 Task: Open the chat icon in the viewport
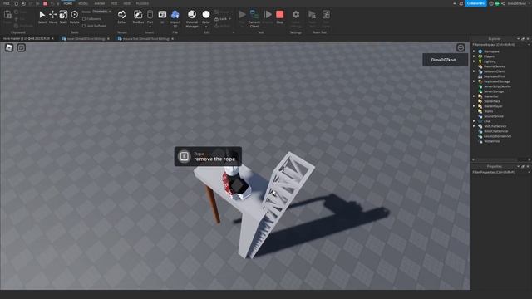click(x=21, y=47)
